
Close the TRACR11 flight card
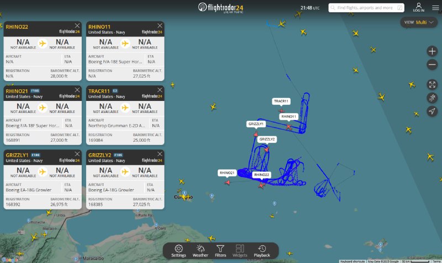[160, 90]
